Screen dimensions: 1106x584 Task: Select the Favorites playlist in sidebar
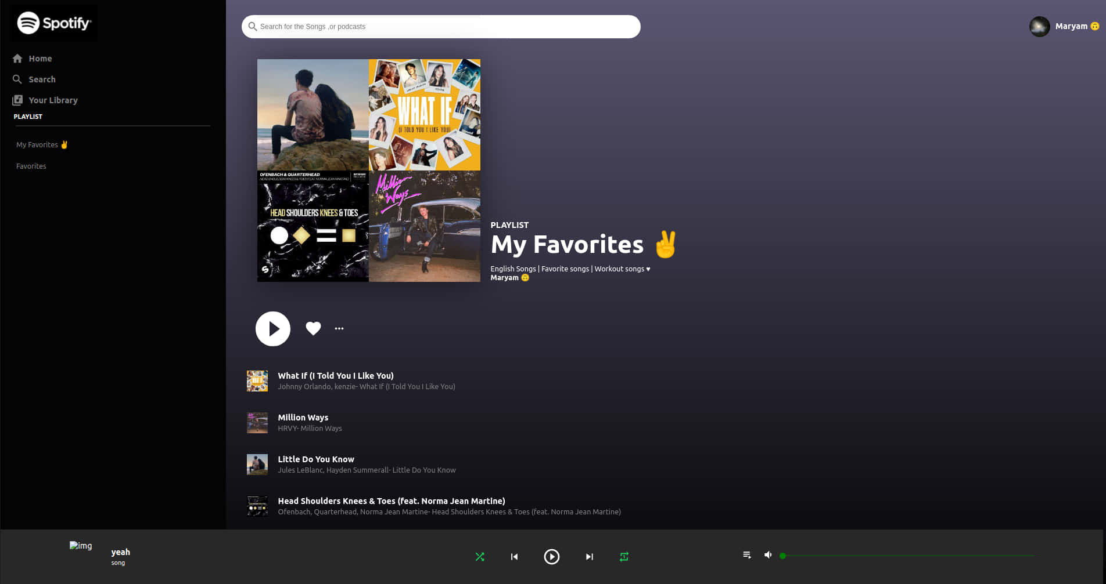click(x=31, y=166)
